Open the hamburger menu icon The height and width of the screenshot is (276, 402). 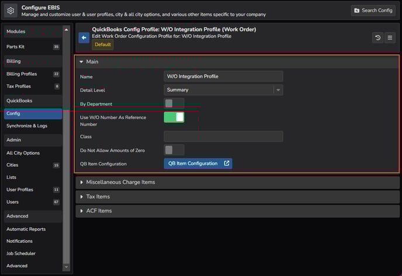[x=390, y=37]
